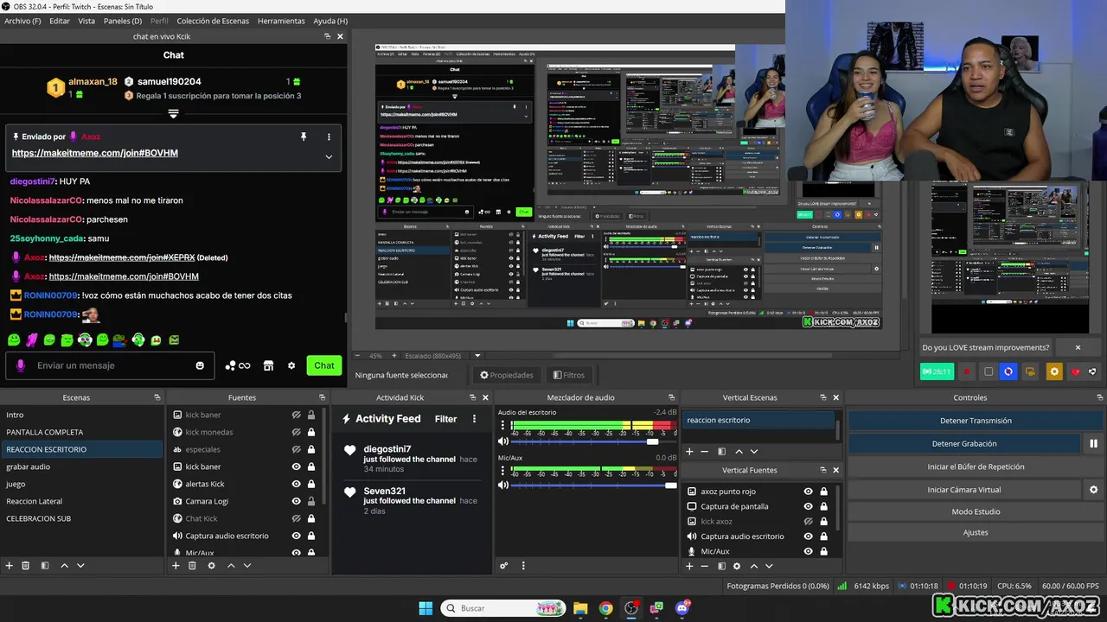
Task: Open virtual camera settings gear
Action: coord(1093,490)
